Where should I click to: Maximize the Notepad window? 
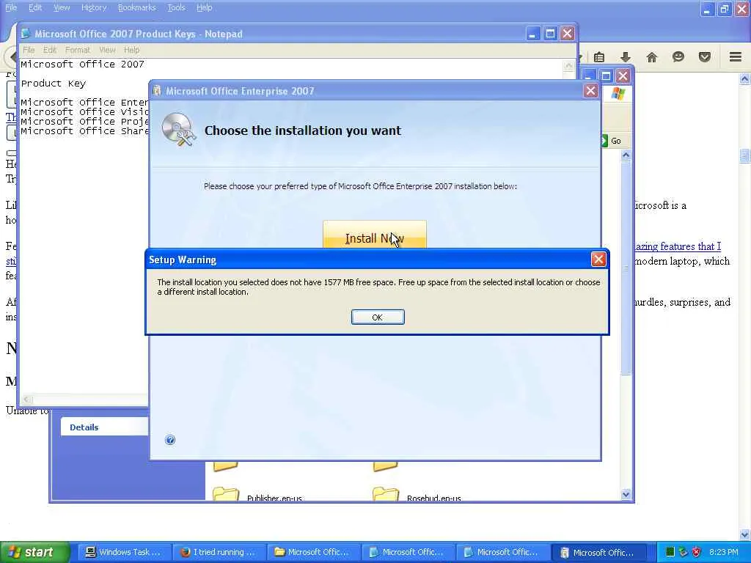(x=550, y=34)
